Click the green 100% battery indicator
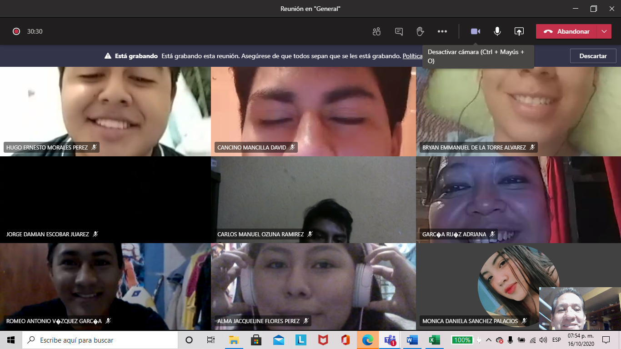621x349 pixels. 462,340
